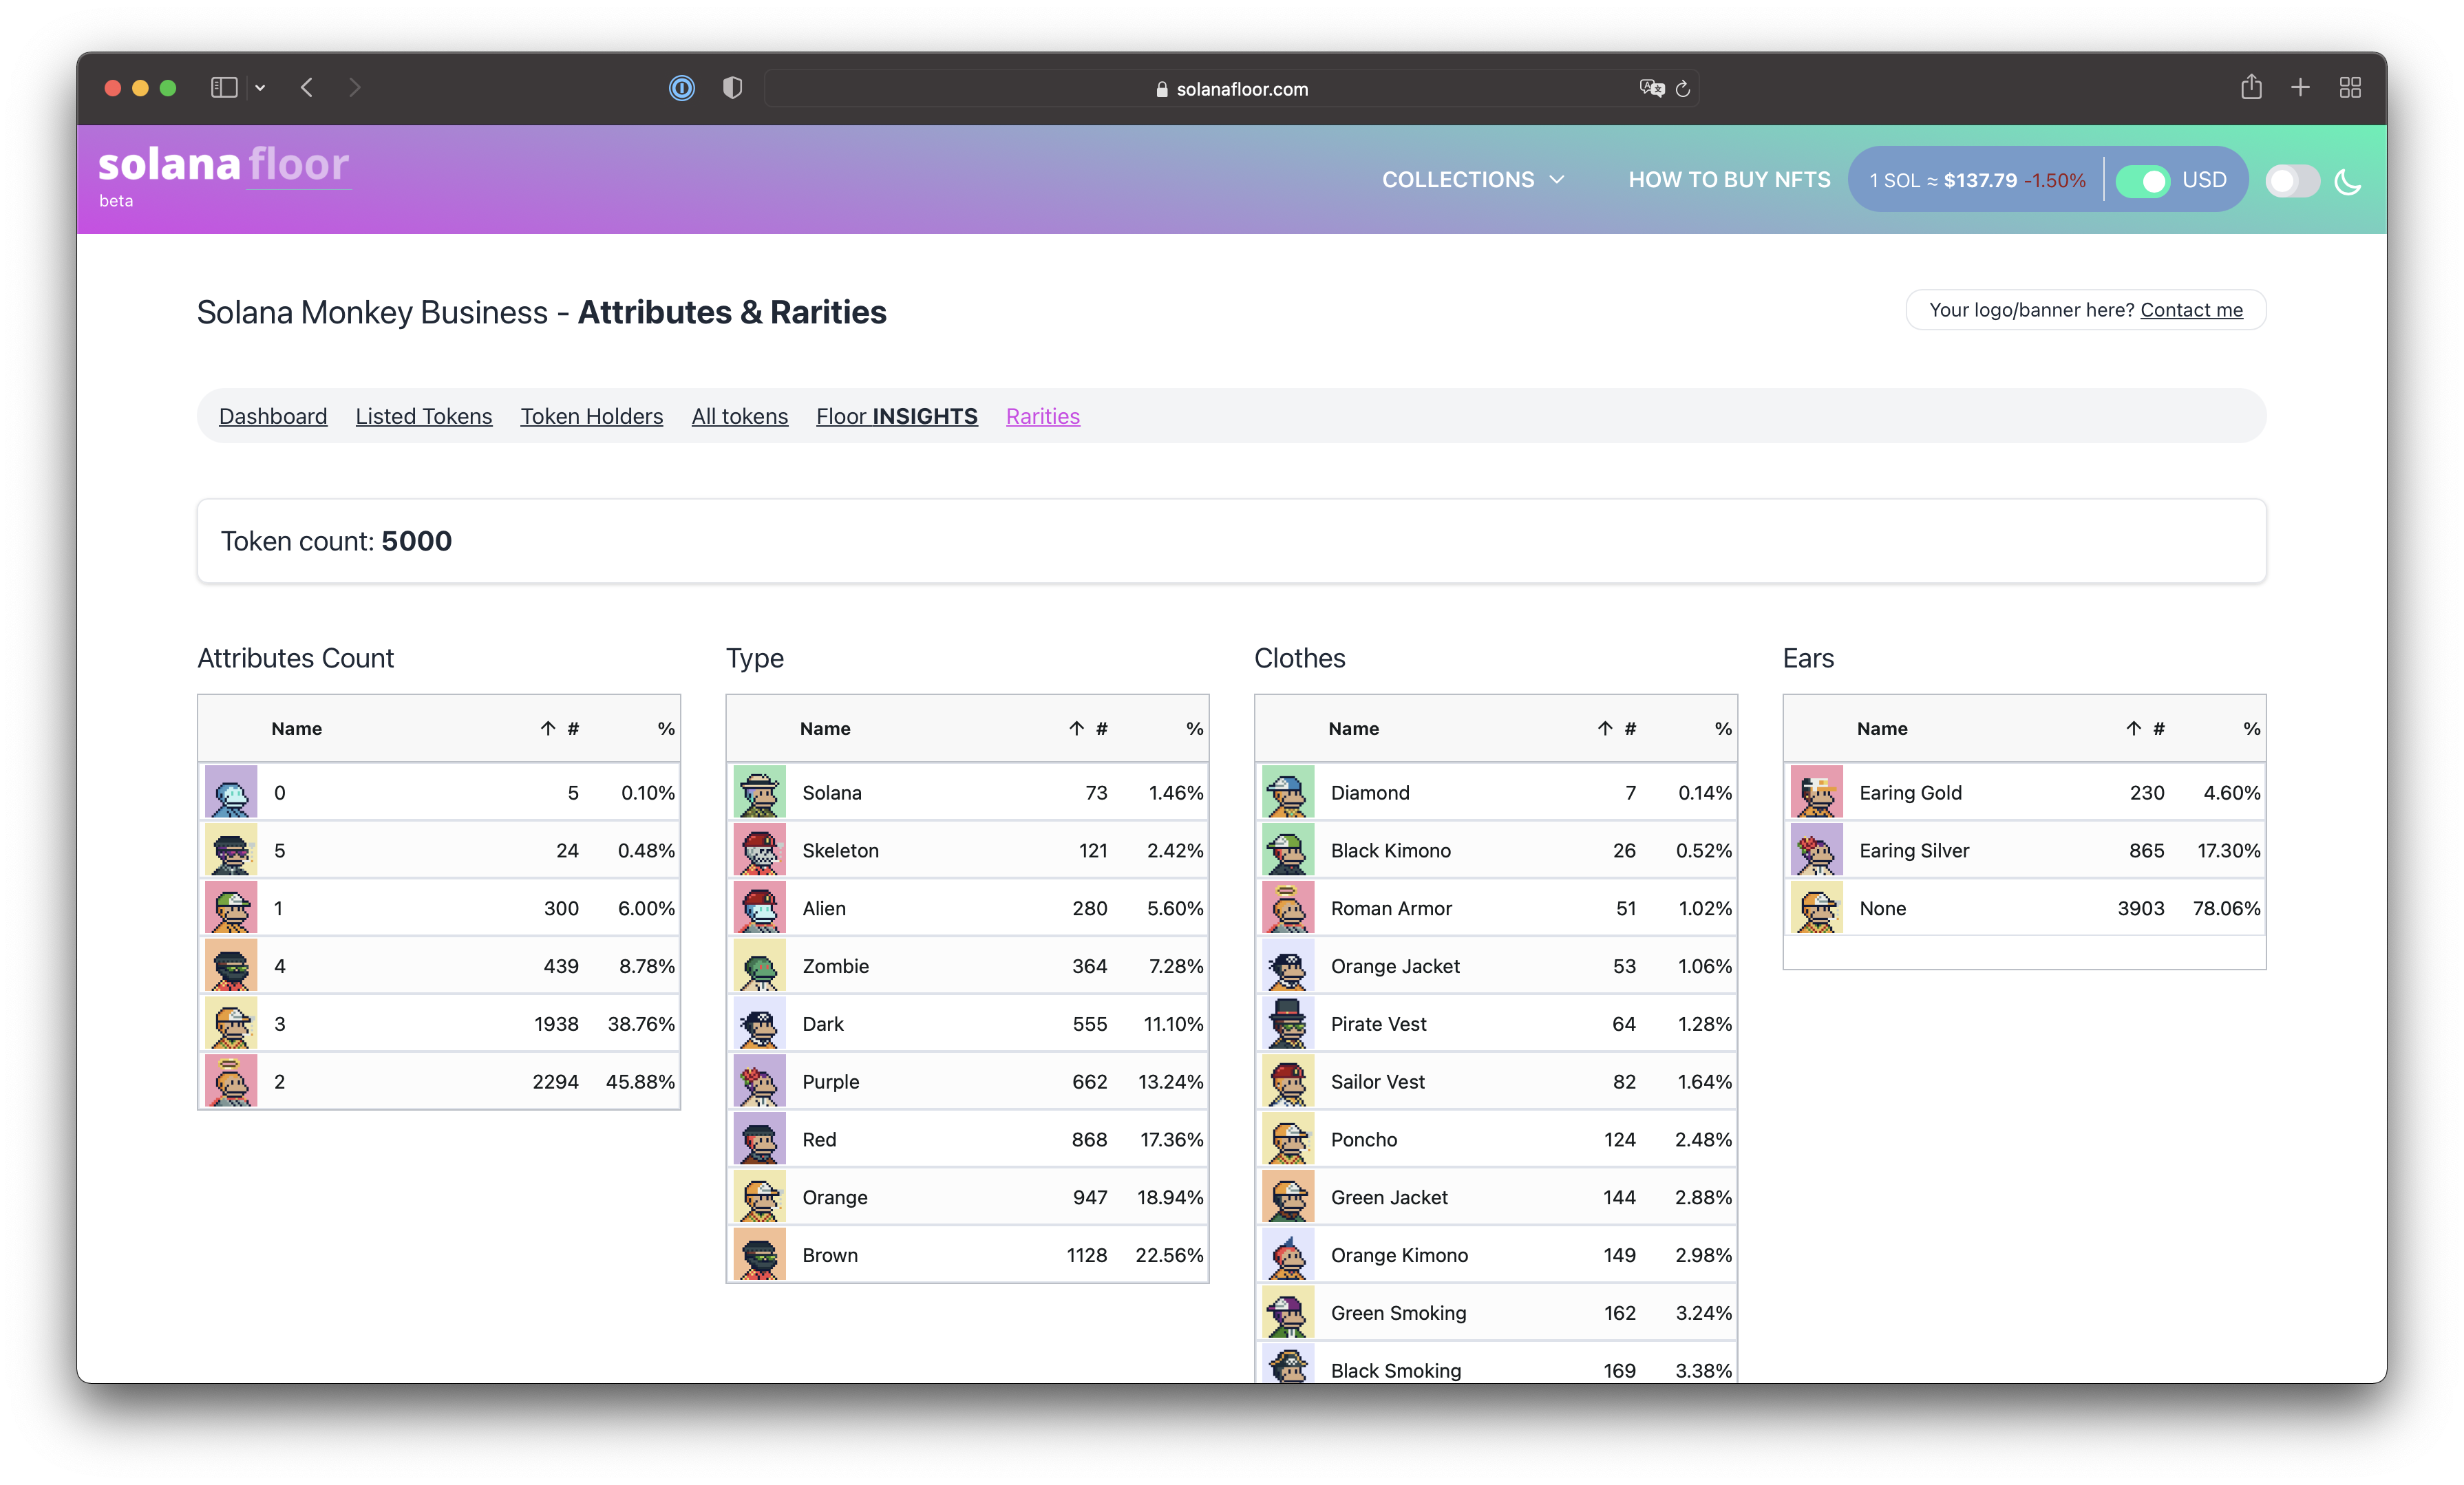Click the privacy shield icon
The height and width of the screenshot is (1485, 2464).
pyautogui.click(x=732, y=88)
